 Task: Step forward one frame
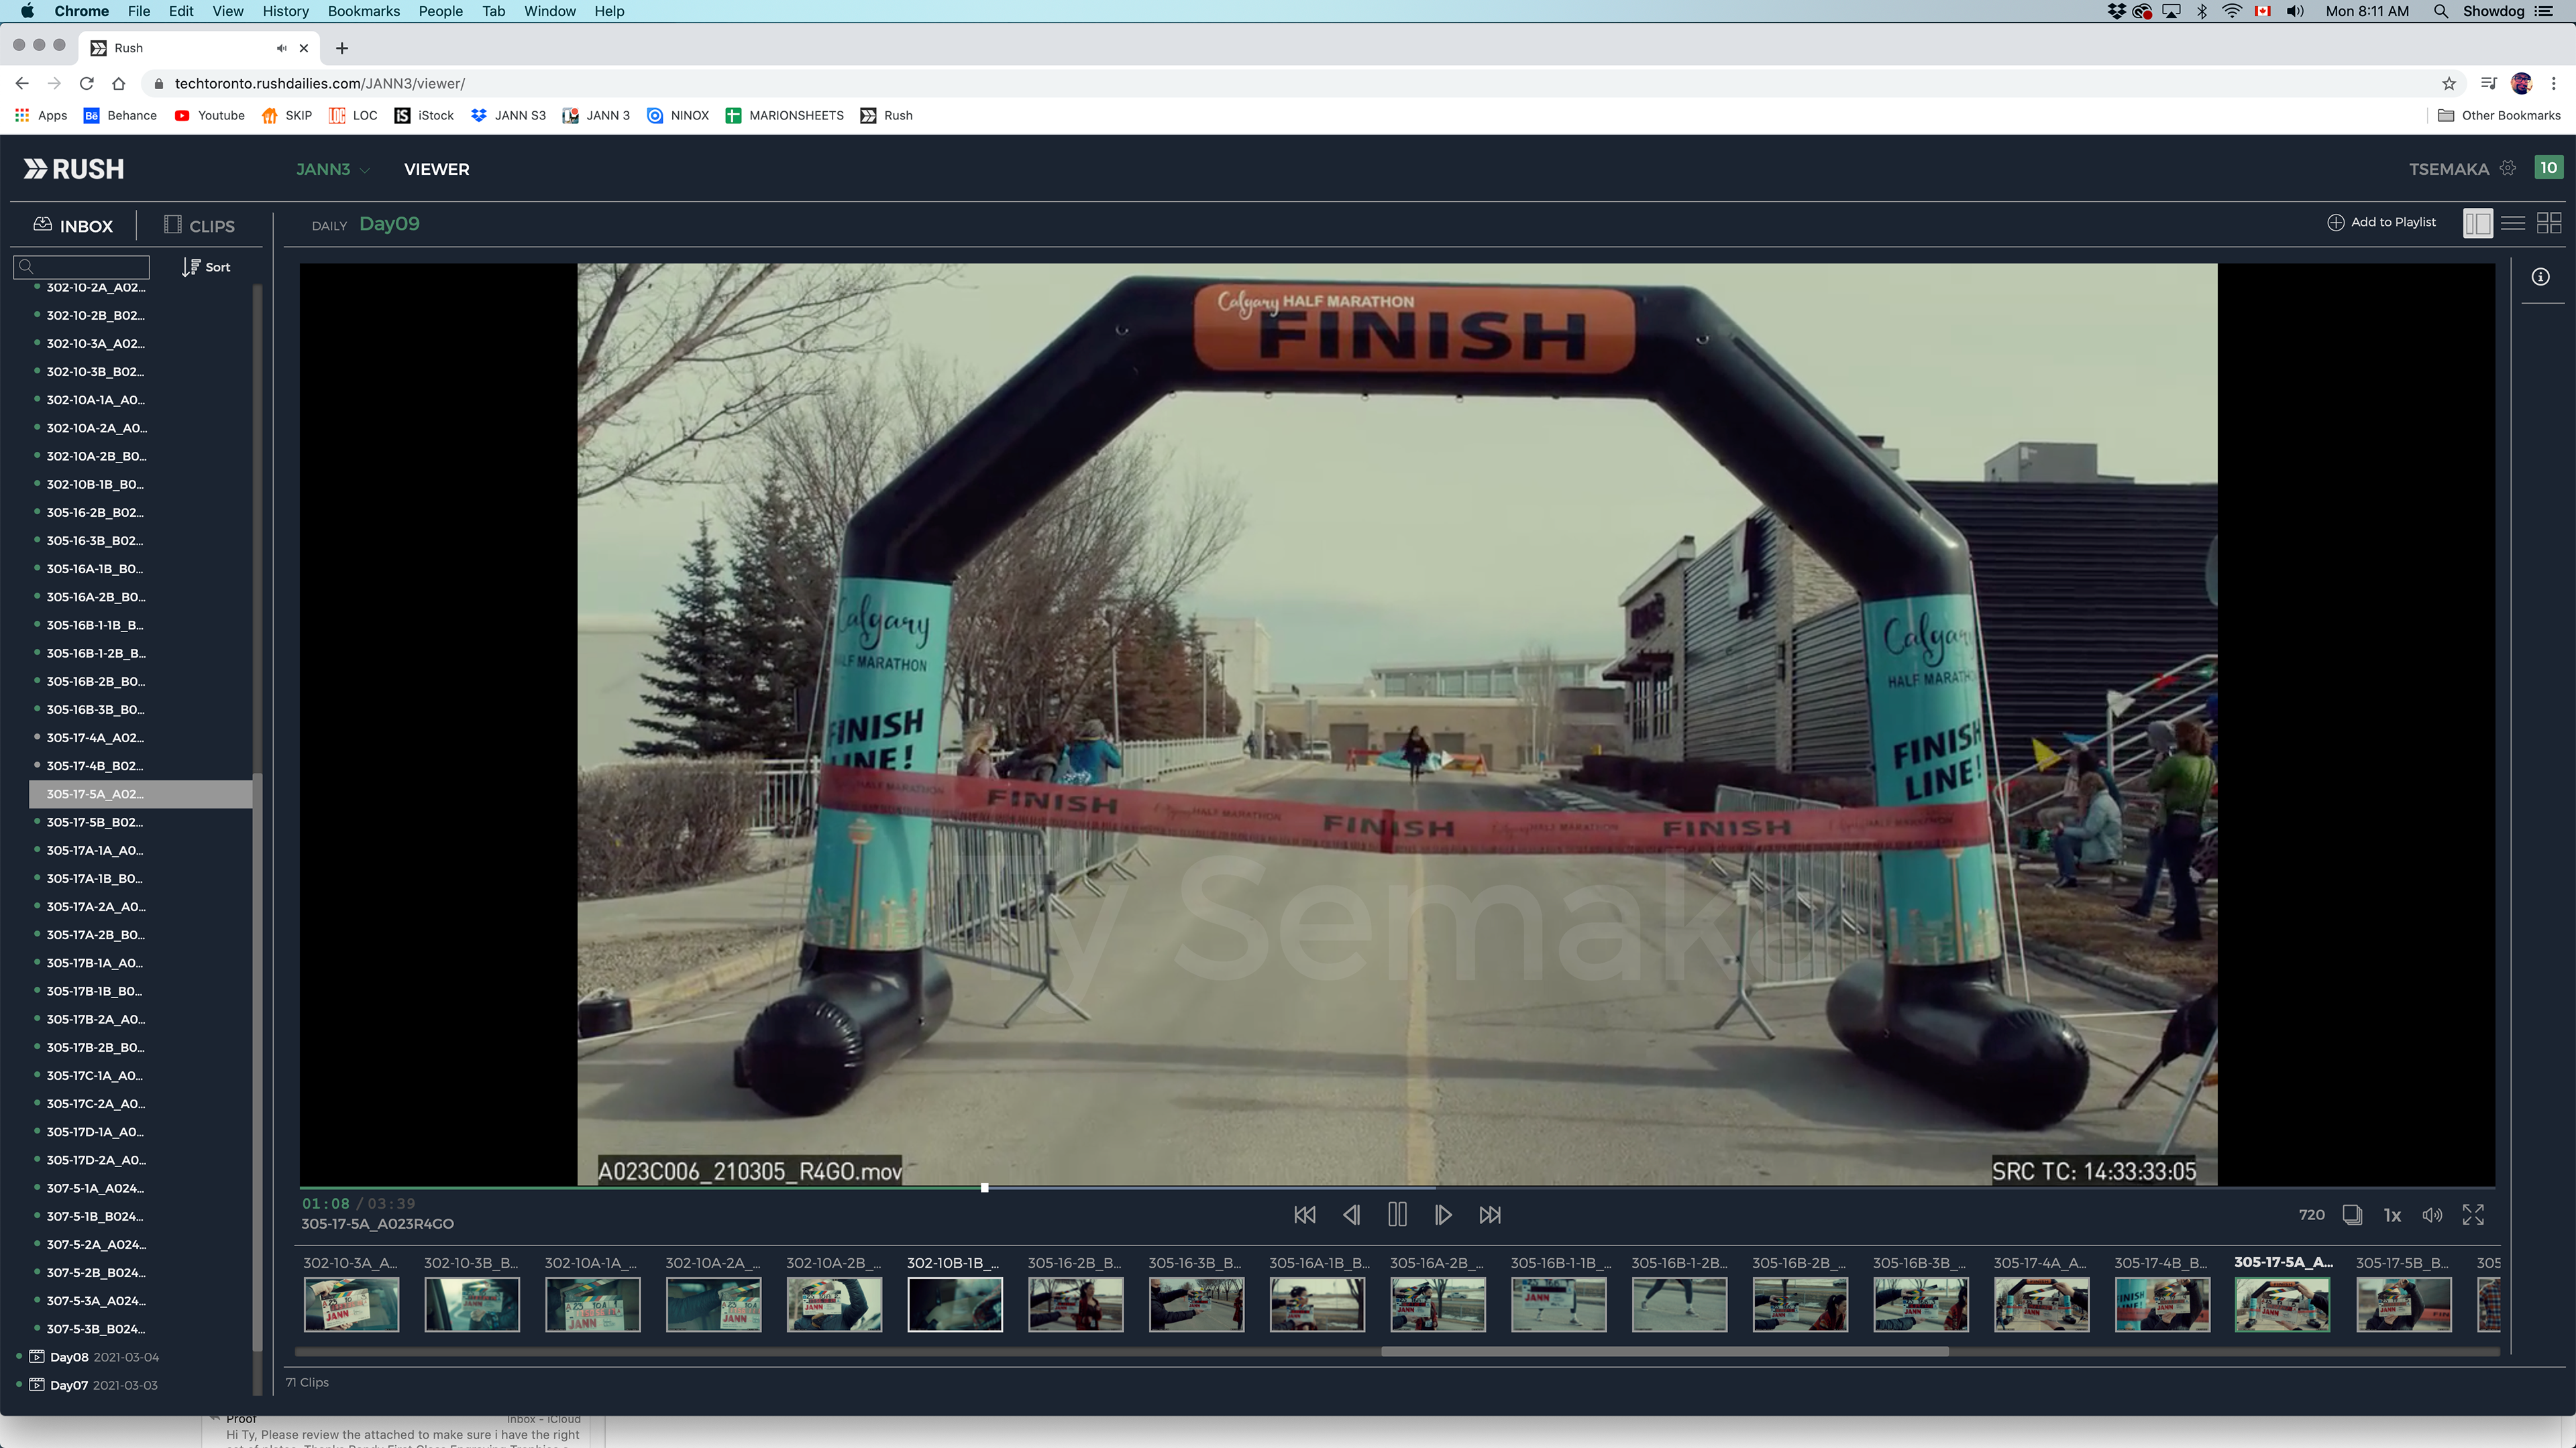tap(1443, 1214)
